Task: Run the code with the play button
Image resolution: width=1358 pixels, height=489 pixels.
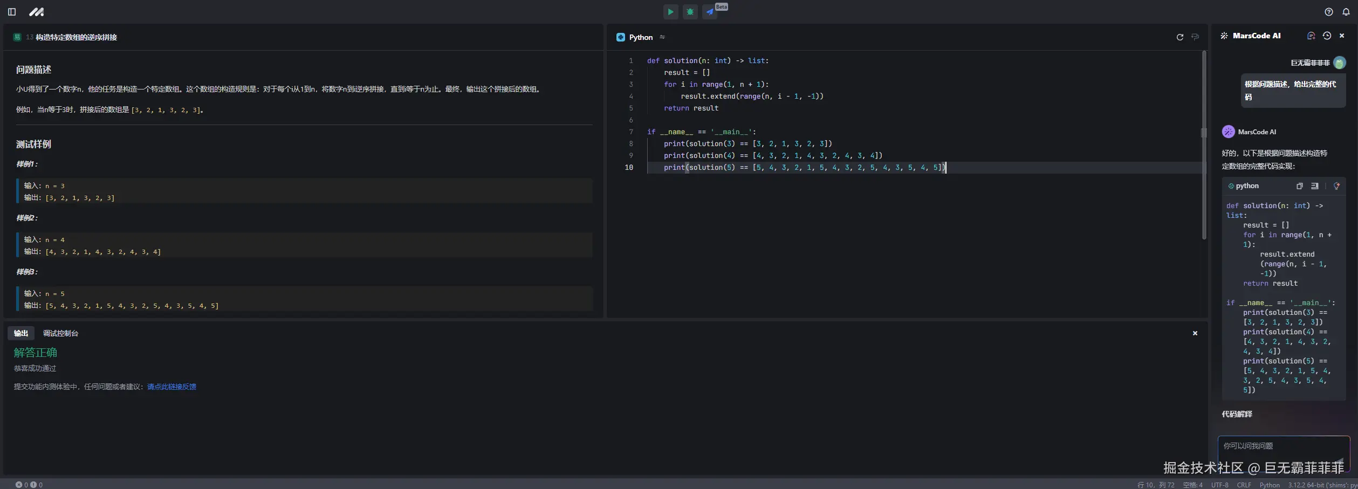Action: tap(670, 12)
